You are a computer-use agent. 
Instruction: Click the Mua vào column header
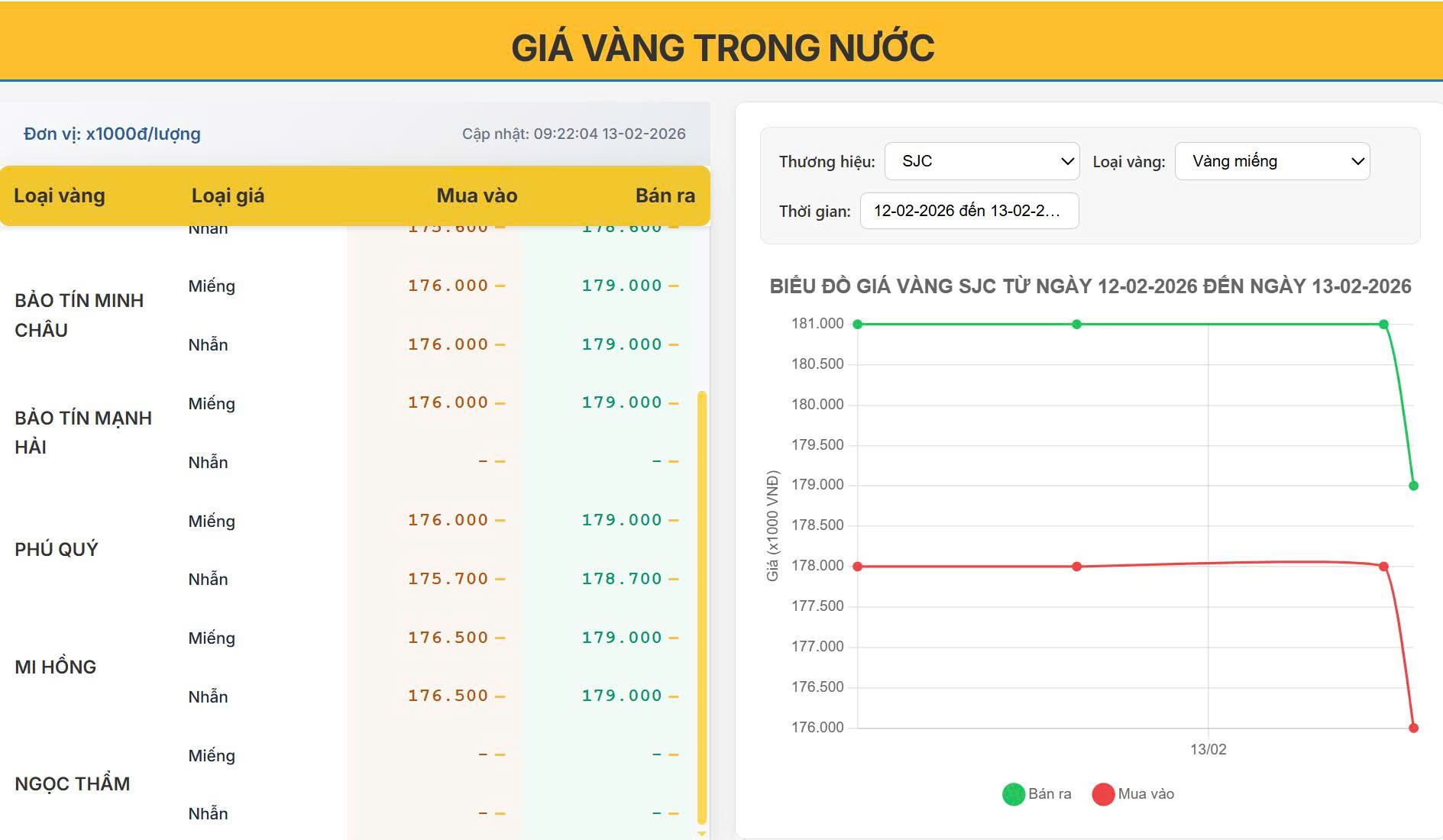click(477, 195)
